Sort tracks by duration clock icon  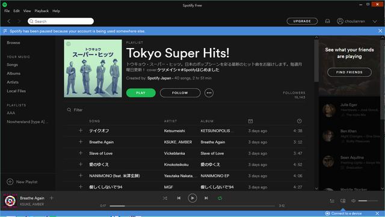pos(299,121)
